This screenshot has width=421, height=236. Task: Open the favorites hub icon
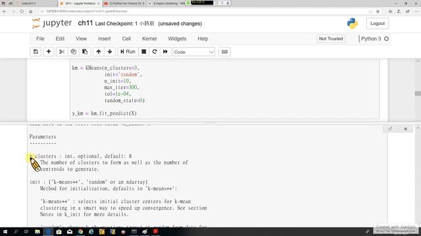click(x=390, y=12)
